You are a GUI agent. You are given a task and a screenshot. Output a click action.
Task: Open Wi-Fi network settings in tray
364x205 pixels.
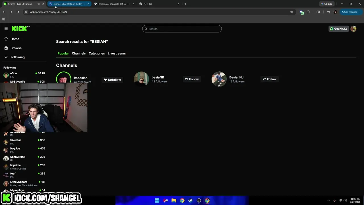point(340,200)
